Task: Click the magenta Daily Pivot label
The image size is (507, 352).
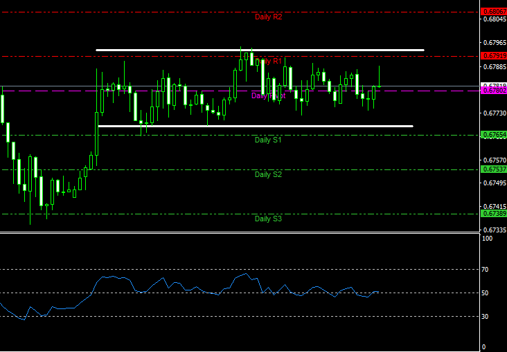Action: tap(268, 95)
